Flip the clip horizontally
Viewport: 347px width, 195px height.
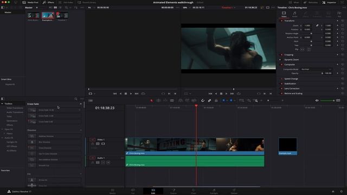coord(303,49)
